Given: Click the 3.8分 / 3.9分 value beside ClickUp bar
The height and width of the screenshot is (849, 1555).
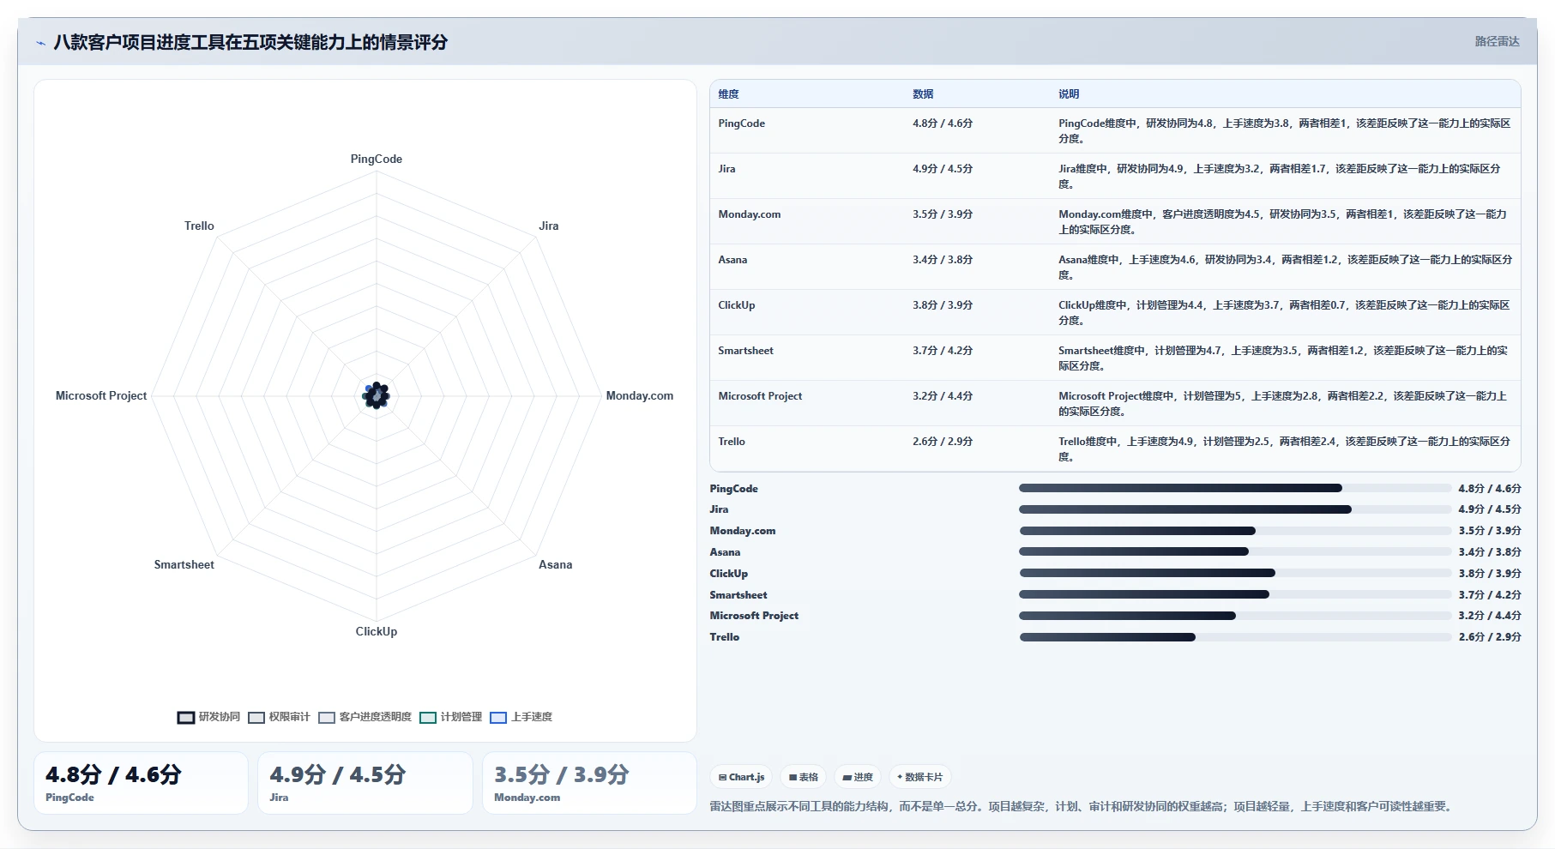Looking at the screenshot, I should [1490, 574].
